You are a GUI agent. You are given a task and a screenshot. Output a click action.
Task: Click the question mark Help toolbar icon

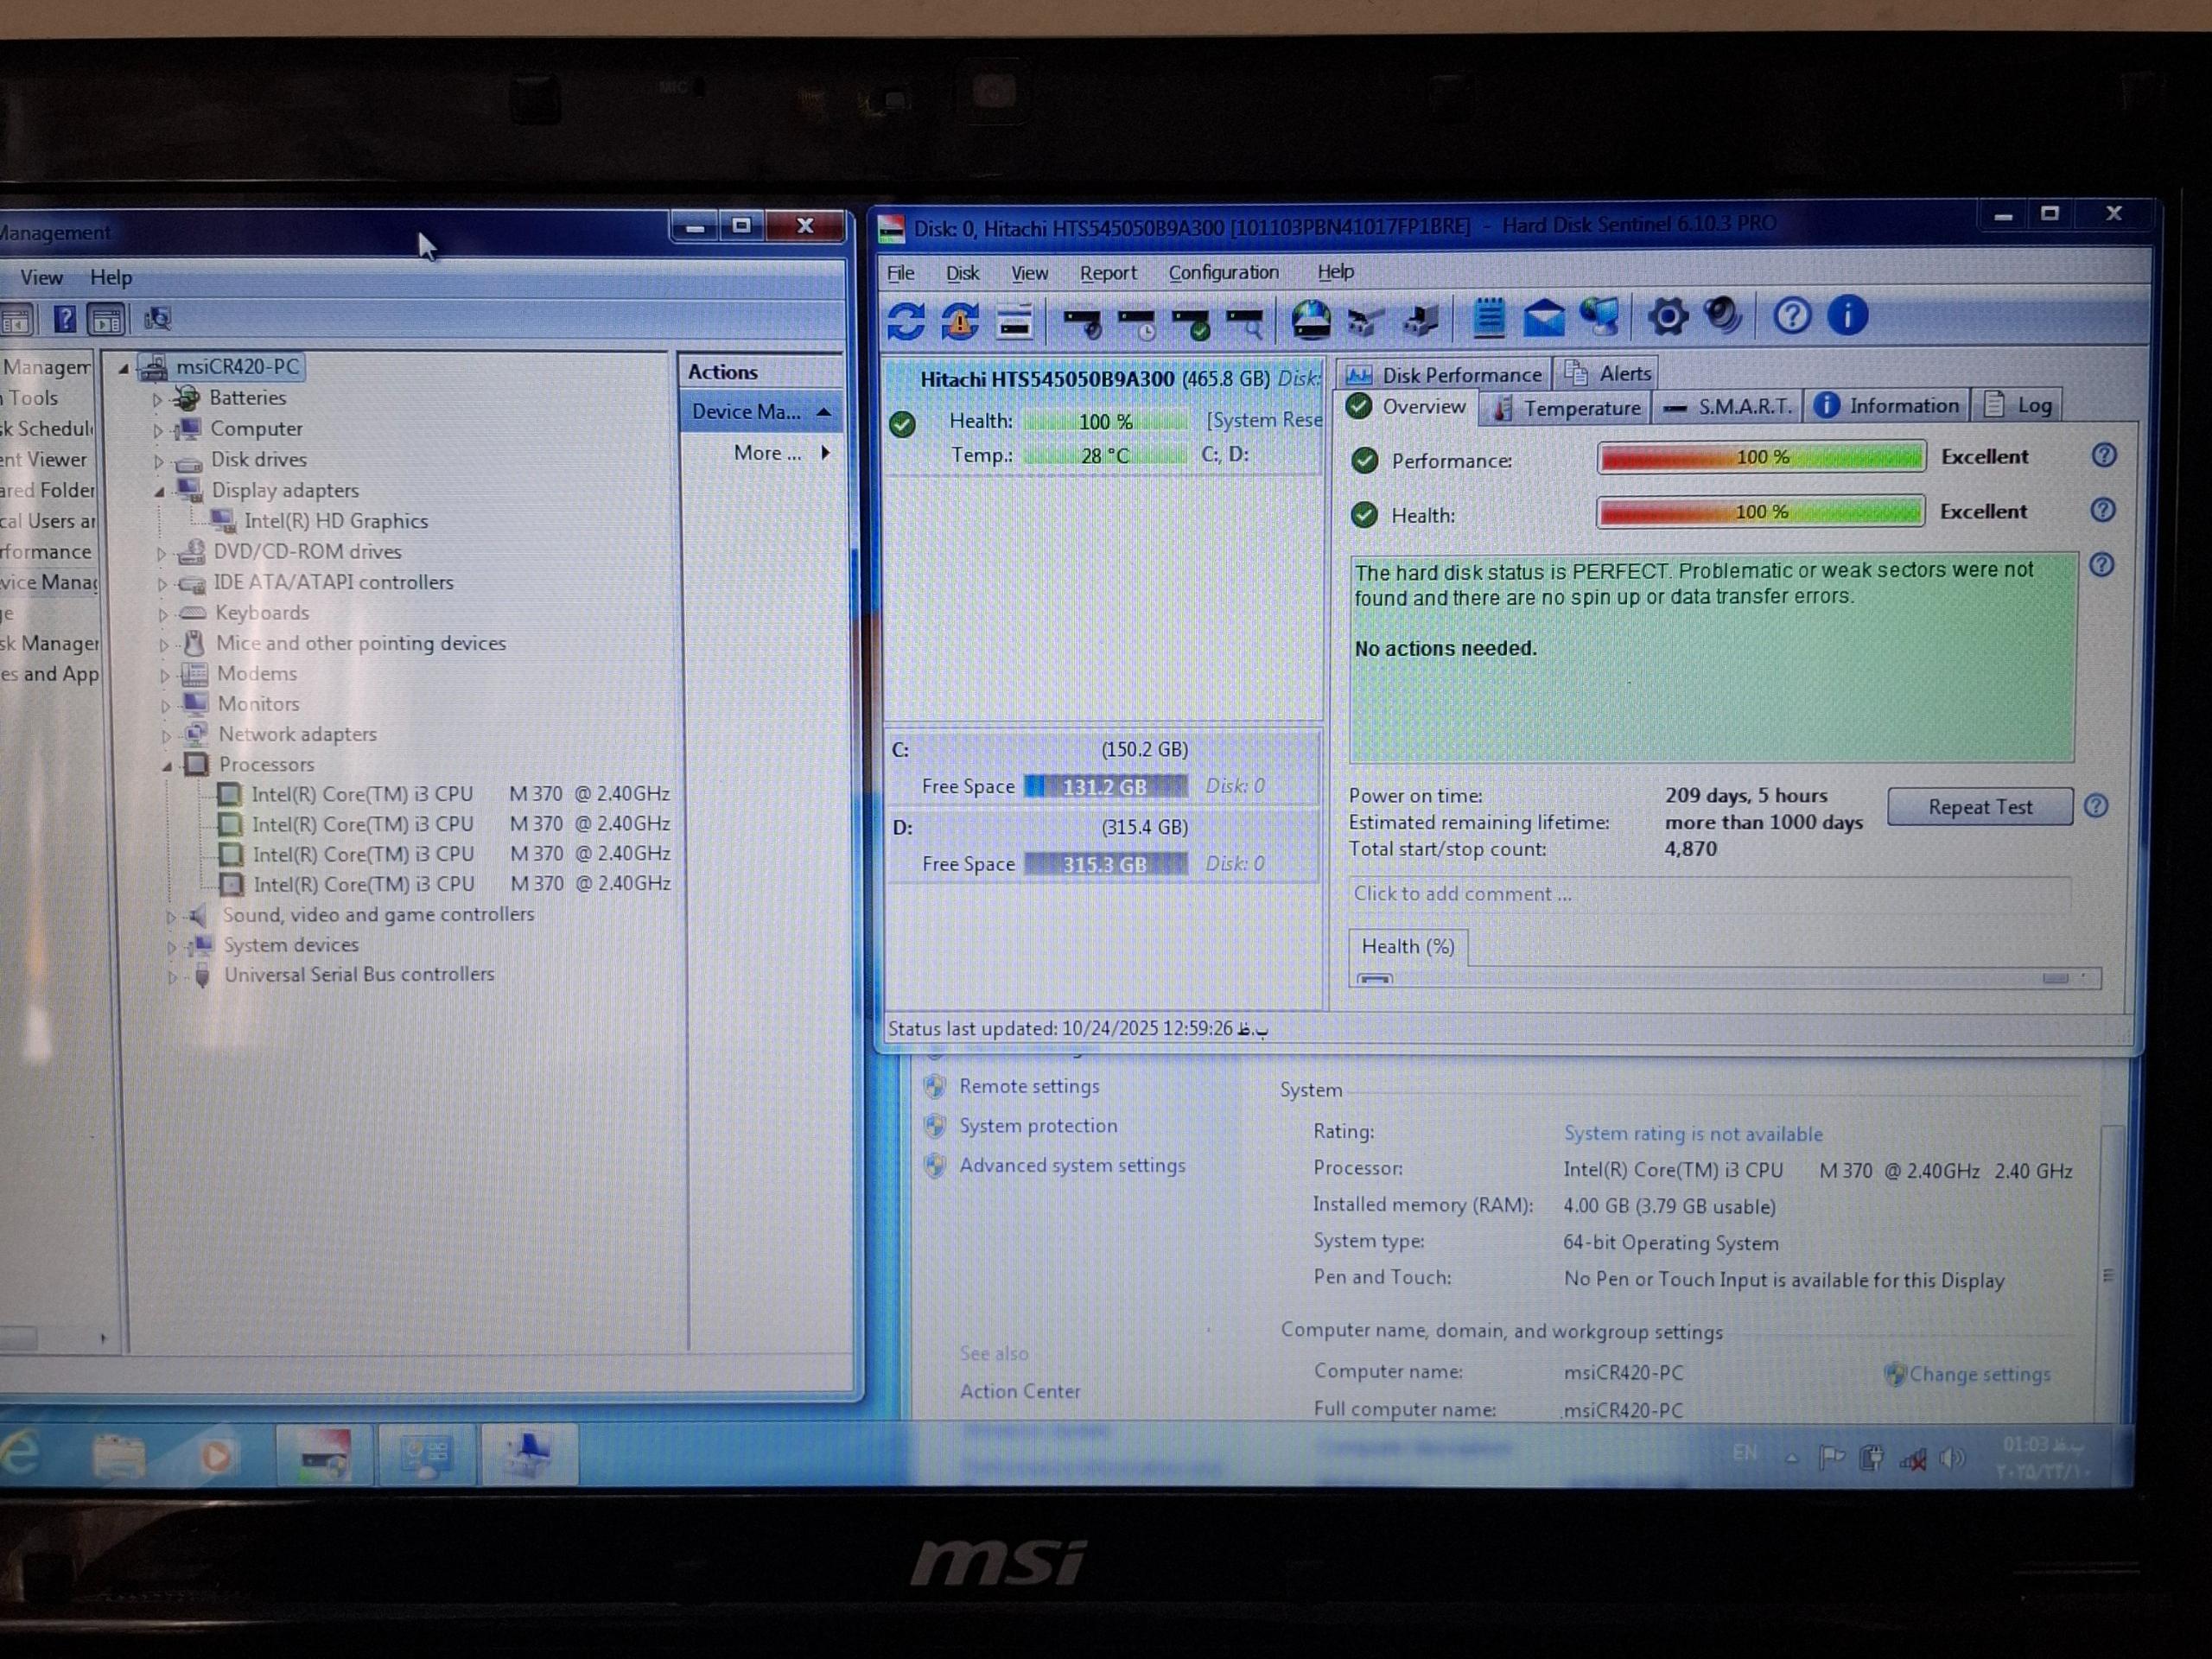point(1792,316)
